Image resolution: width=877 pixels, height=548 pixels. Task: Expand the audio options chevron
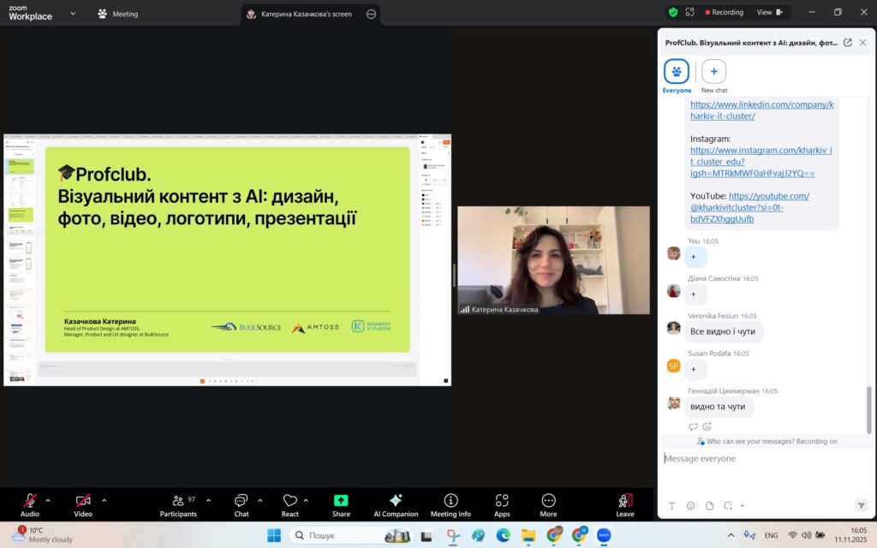pos(48,500)
